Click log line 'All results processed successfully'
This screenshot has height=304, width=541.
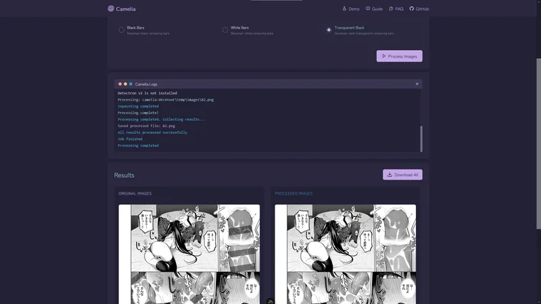[x=153, y=132]
